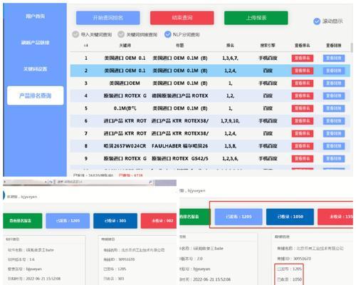Click the light-blue 已发布:1205 tile in version 1.6 window

point(68,221)
